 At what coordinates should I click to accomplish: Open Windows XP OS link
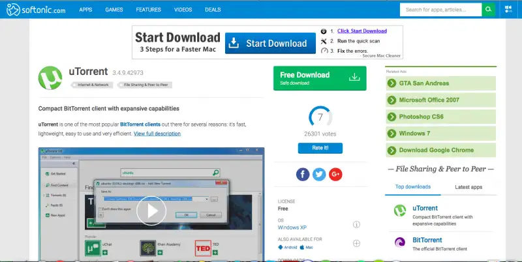[x=292, y=227]
